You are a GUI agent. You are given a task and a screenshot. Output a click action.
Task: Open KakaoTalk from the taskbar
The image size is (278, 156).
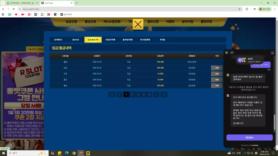(88, 153)
